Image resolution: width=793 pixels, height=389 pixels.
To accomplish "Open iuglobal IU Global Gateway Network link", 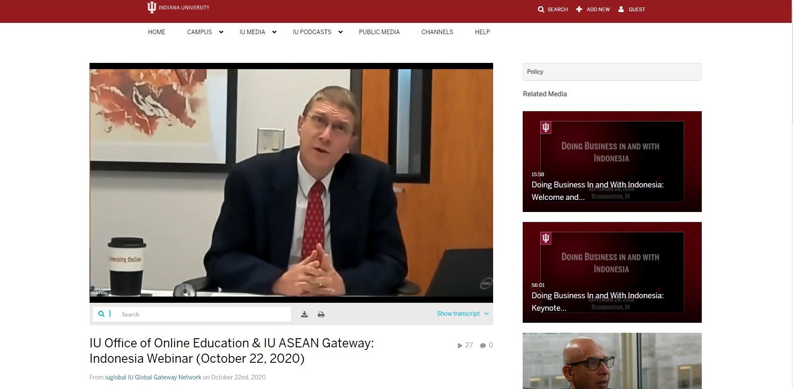I will 153,377.
